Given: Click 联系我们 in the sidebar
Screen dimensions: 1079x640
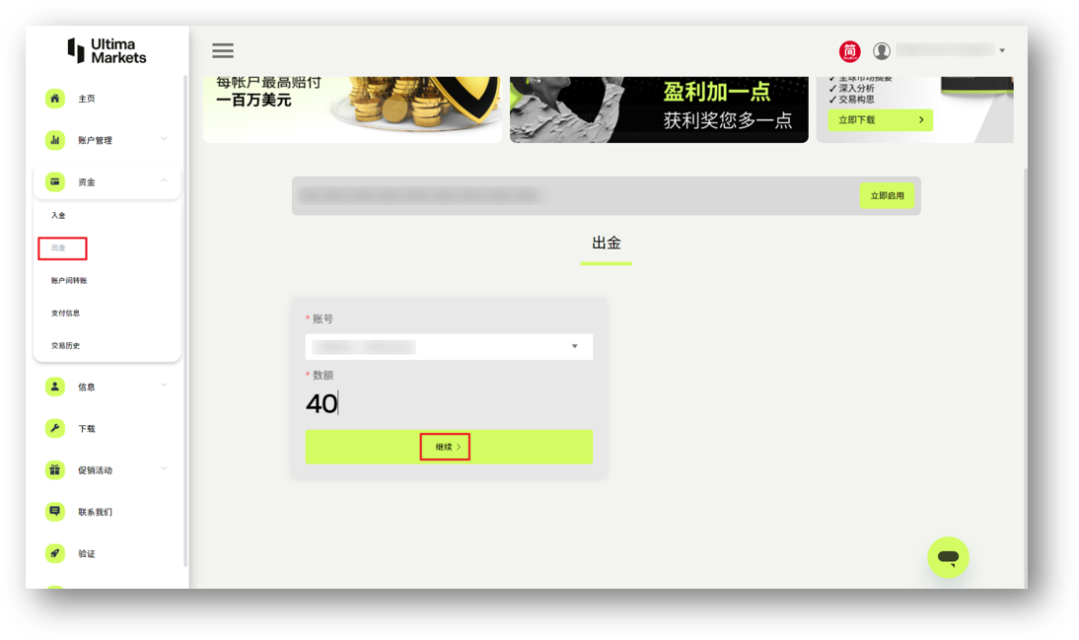Looking at the screenshot, I should click(x=95, y=512).
